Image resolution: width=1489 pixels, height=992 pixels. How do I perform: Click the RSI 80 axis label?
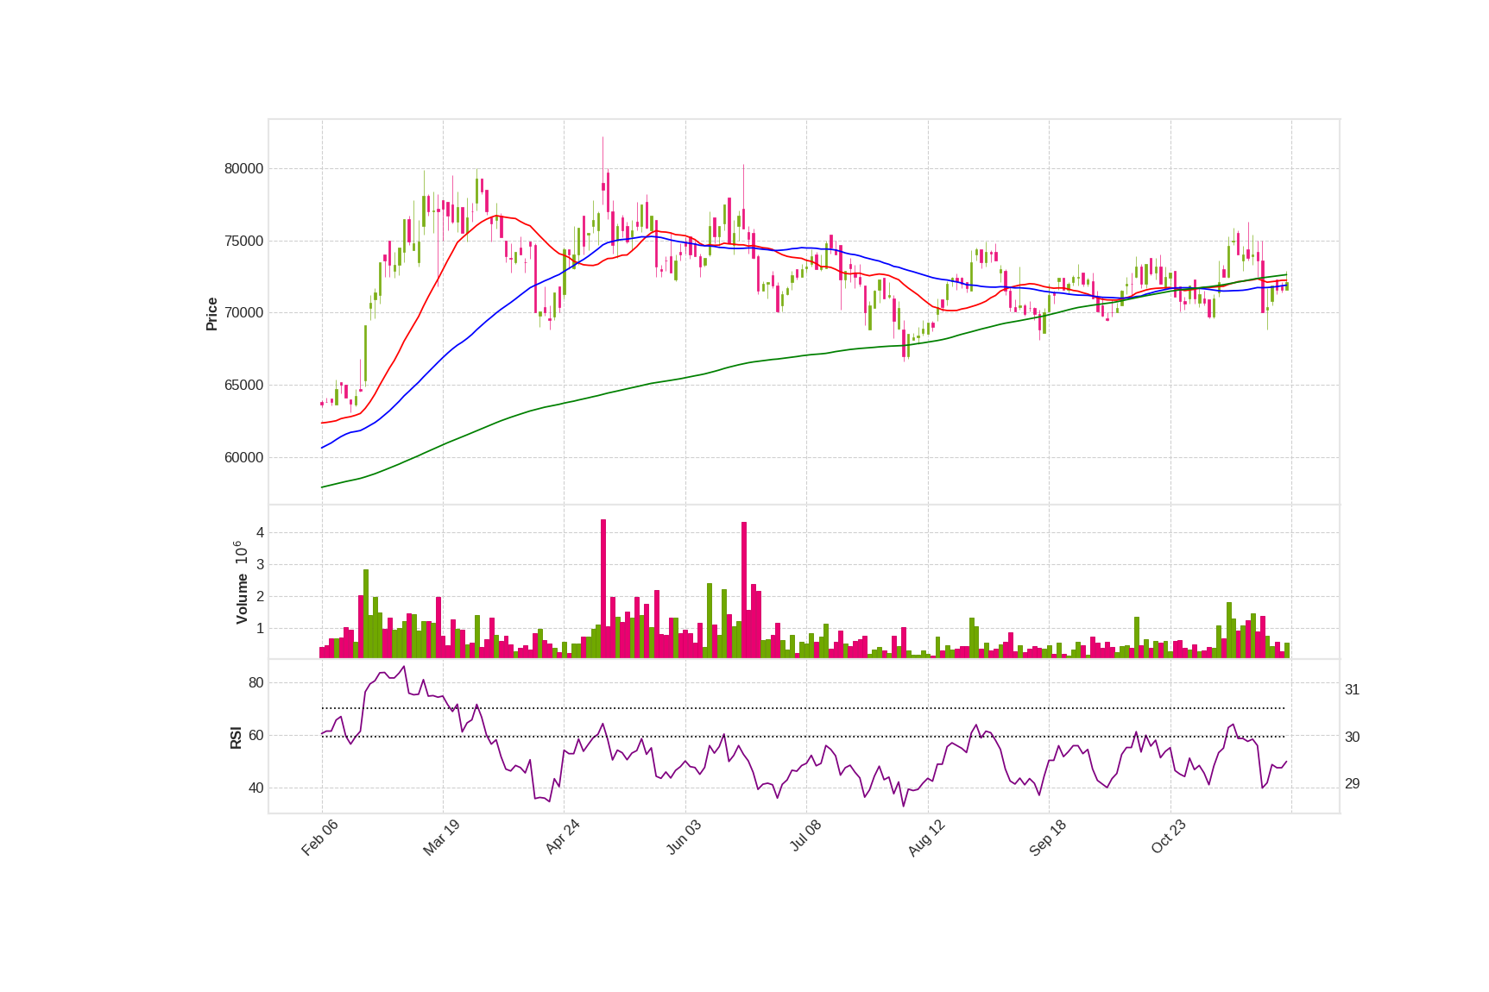[256, 683]
